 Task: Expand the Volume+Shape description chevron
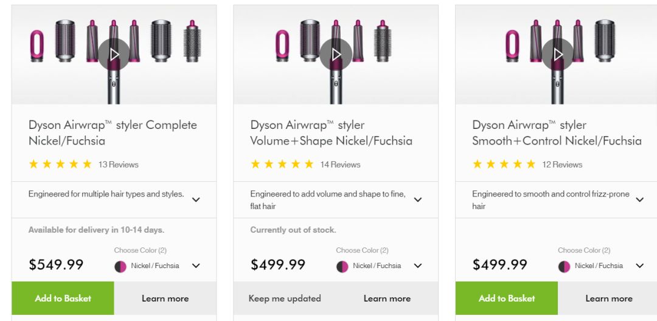(x=418, y=199)
